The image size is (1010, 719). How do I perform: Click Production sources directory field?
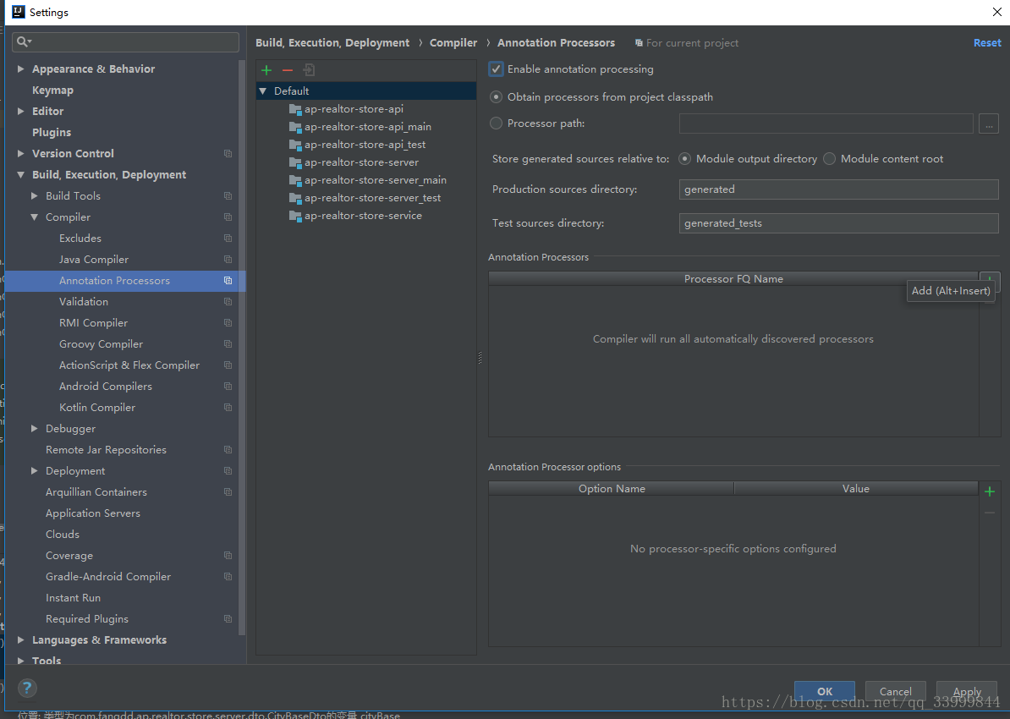pos(838,189)
